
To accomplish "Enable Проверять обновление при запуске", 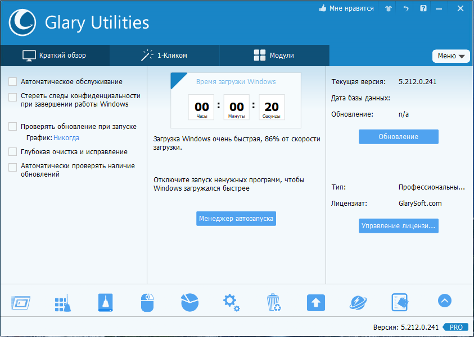I will click(12, 127).
